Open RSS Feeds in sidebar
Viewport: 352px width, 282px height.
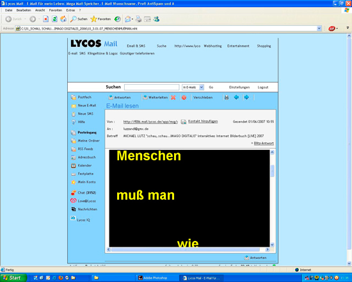pyautogui.click(x=82, y=149)
